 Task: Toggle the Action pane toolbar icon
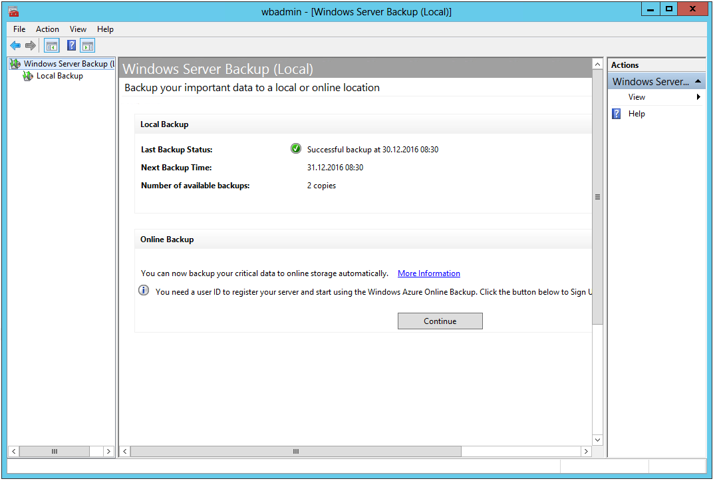pos(88,45)
